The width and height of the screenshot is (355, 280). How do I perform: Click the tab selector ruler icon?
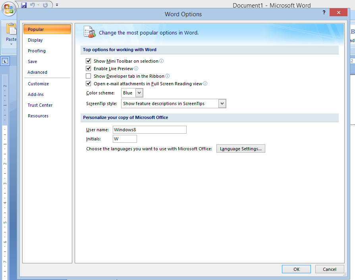5,61
